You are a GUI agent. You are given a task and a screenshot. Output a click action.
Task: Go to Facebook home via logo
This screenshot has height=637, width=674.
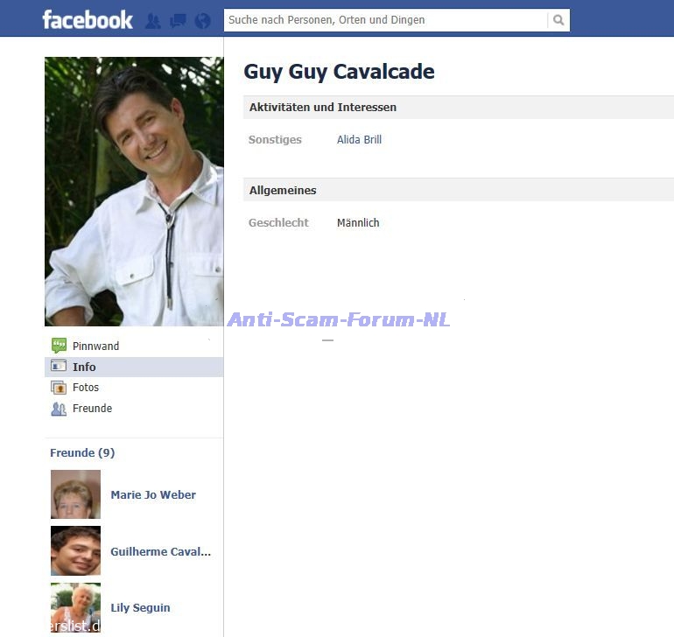click(88, 20)
